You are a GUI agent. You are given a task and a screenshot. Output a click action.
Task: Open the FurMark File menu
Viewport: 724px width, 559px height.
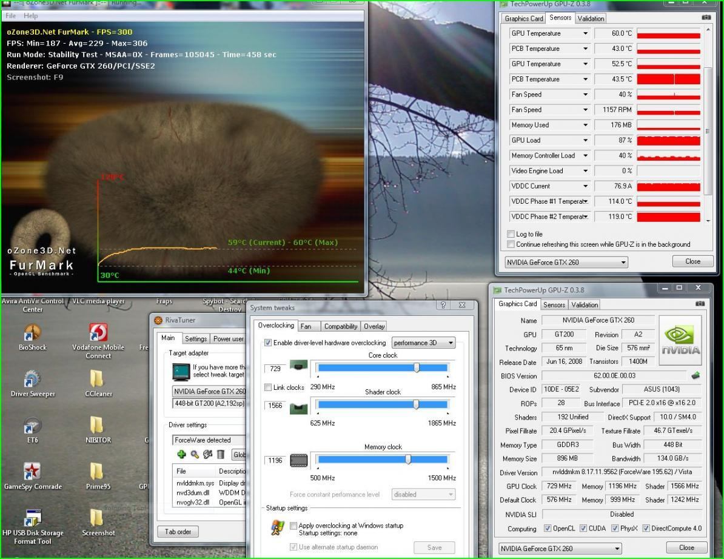(11, 16)
